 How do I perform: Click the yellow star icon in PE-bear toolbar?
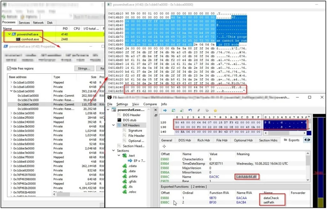pos(215,110)
